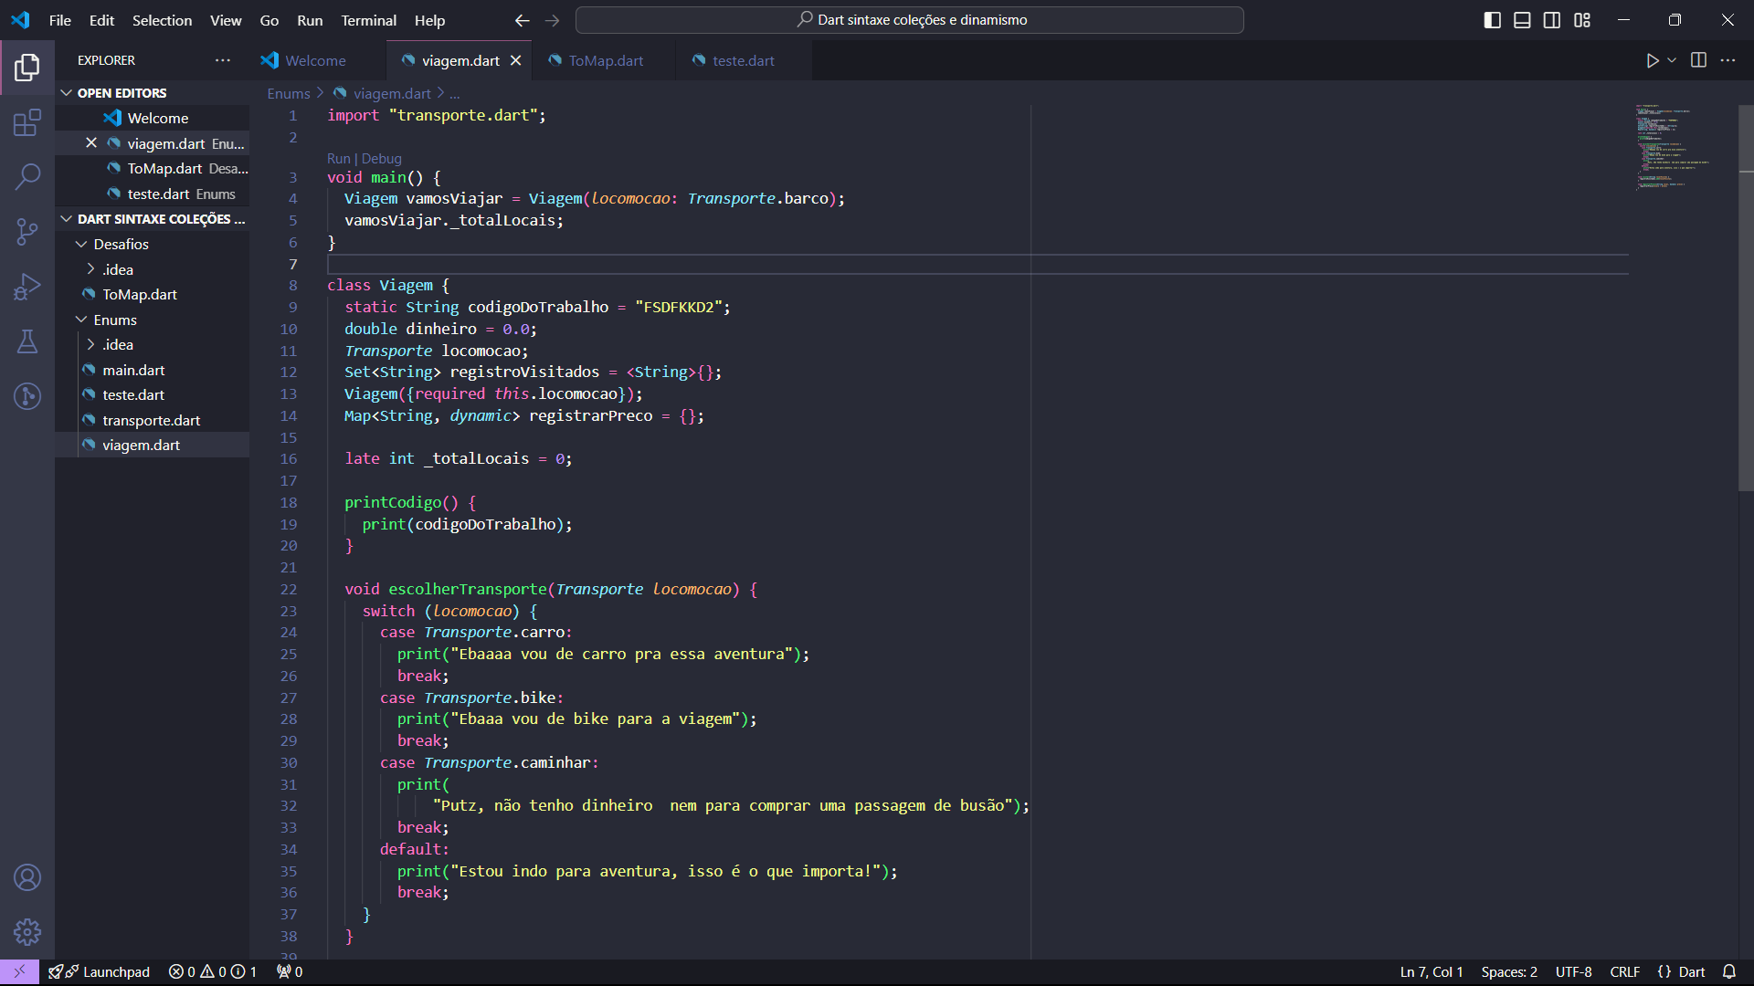Change indentation via Spaces: 2

1509,971
